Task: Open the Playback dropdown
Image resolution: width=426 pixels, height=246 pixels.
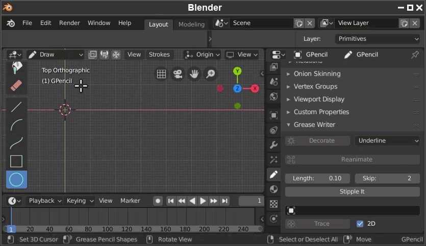Action: coord(44,201)
